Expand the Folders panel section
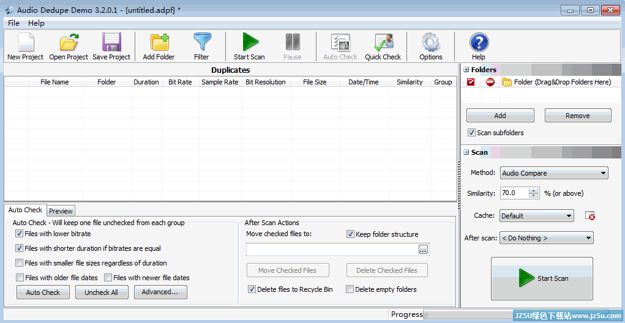This screenshot has height=323, width=625. tap(466, 70)
